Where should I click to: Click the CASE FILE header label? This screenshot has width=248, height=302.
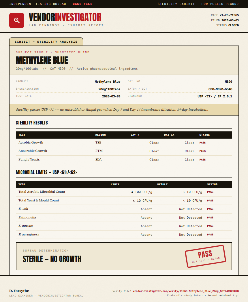tap(82, 4)
